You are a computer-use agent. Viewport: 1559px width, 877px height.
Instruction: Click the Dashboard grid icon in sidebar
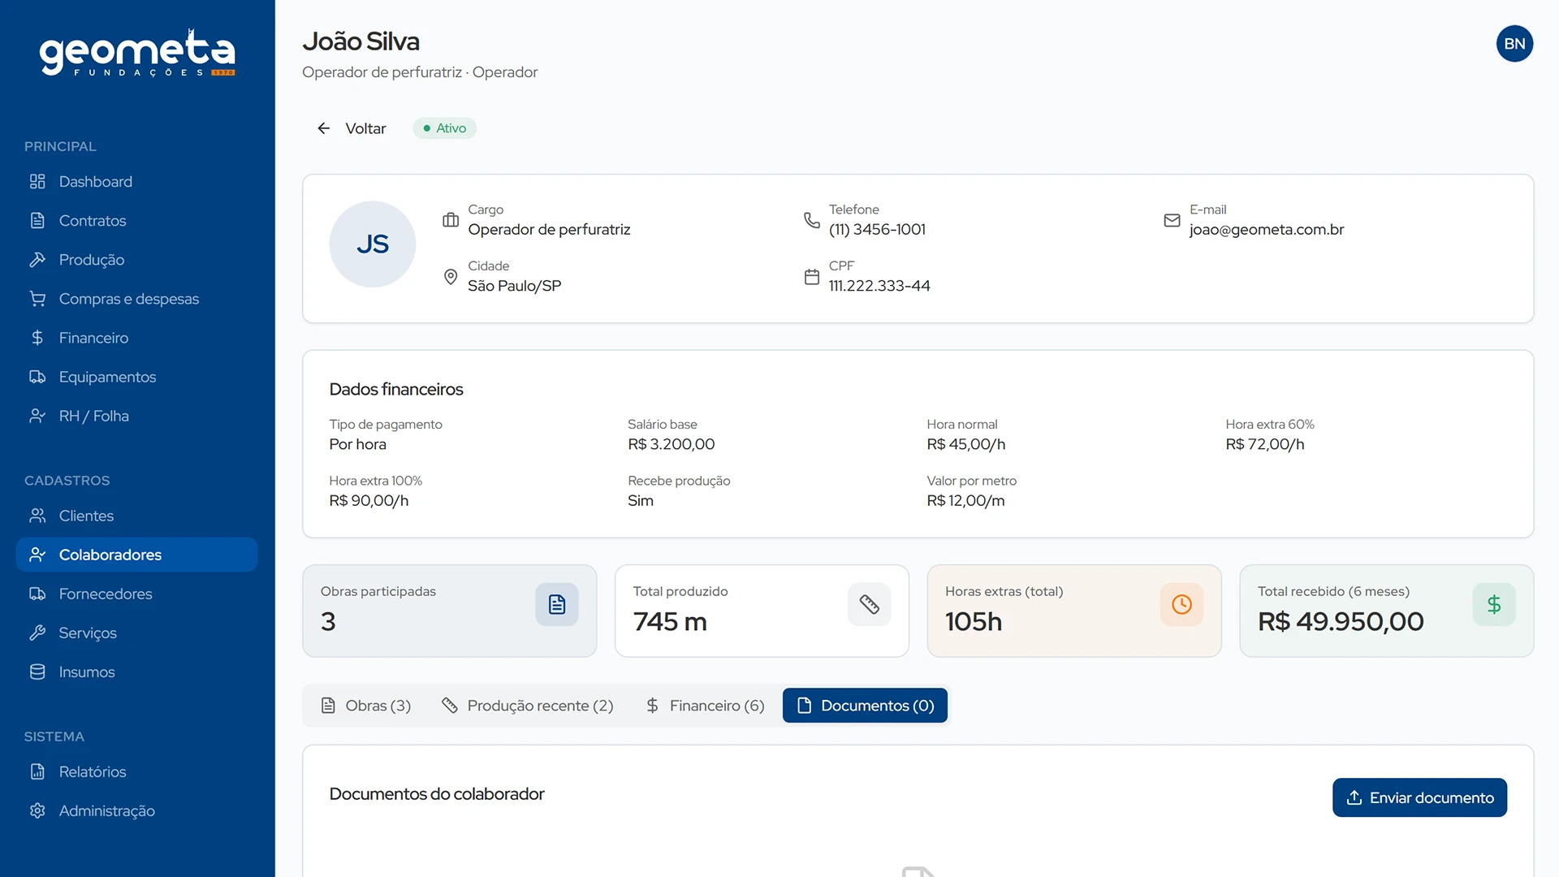pos(37,181)
